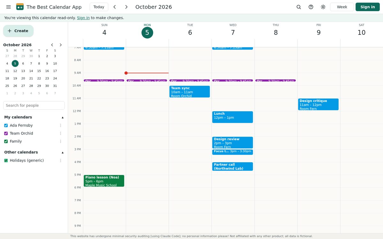383x239 pixels.
Task: Click the Sign in button
Action: pos(368,7)
